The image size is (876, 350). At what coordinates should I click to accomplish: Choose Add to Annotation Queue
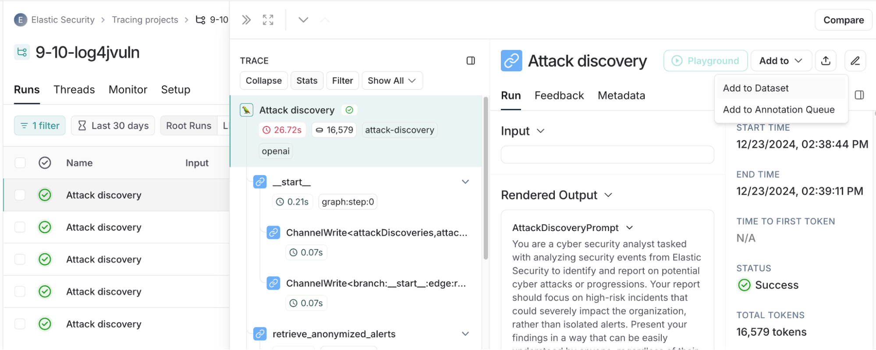[x=781, y=110]
